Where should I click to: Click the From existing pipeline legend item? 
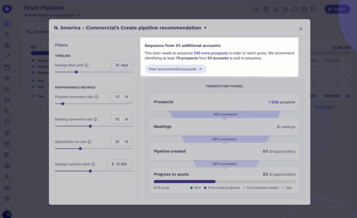(222, 188)
